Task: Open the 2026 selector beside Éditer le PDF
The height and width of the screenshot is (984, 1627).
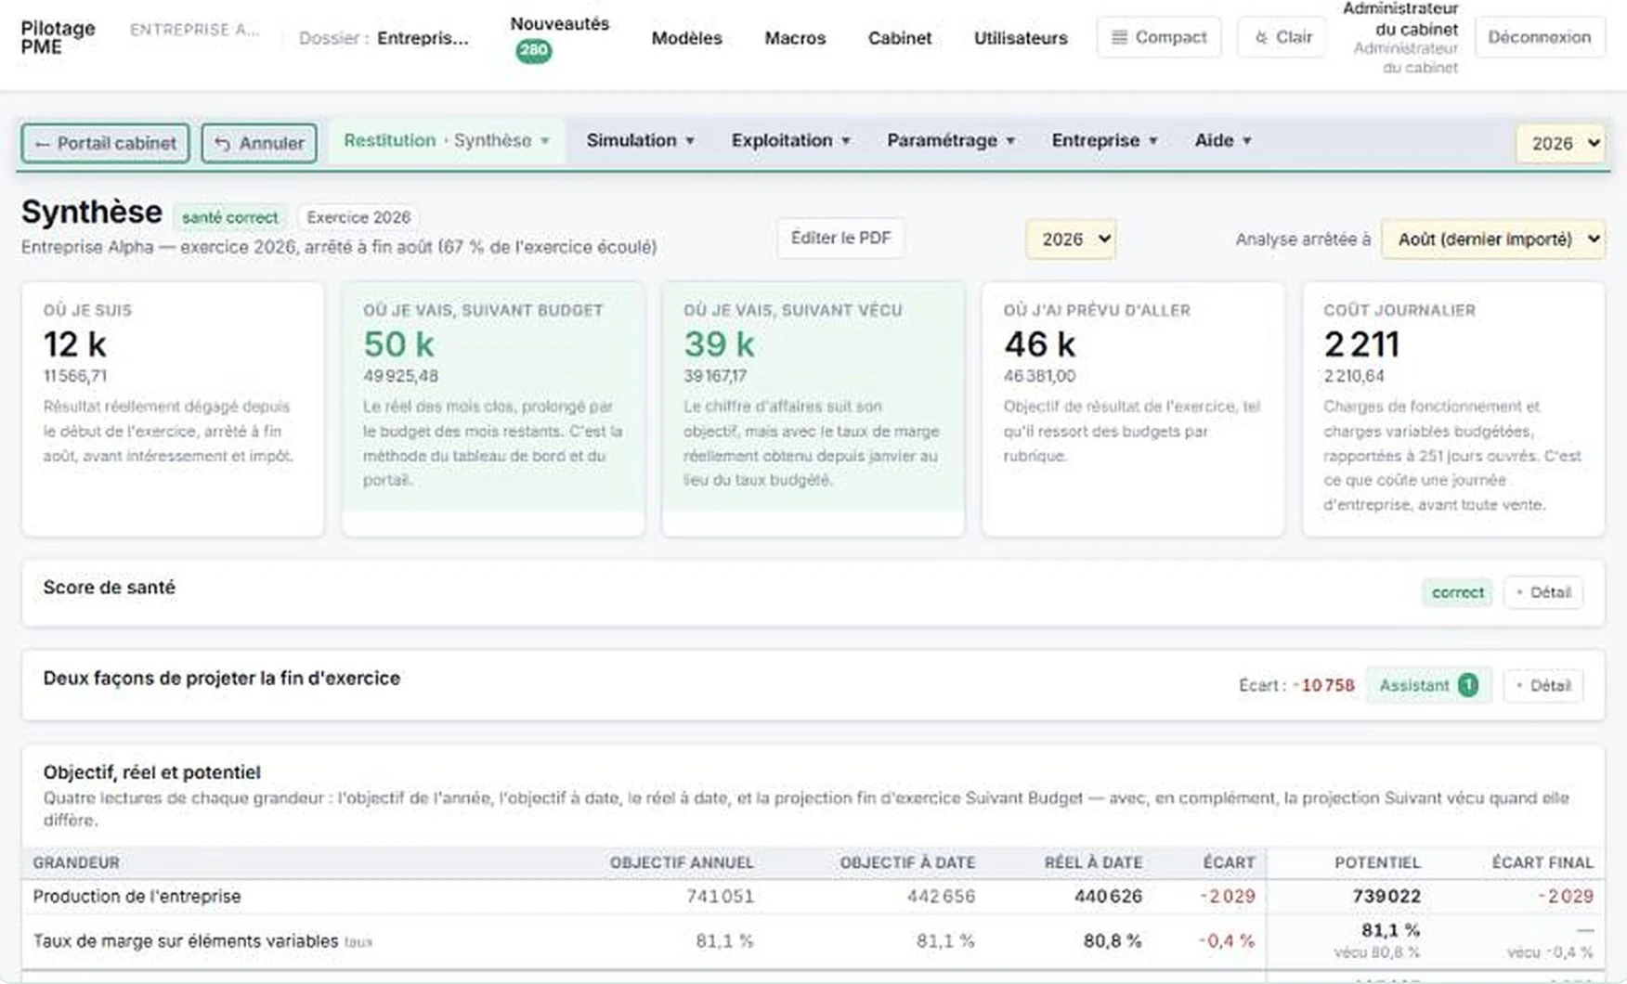Action: click(1072, 239)
